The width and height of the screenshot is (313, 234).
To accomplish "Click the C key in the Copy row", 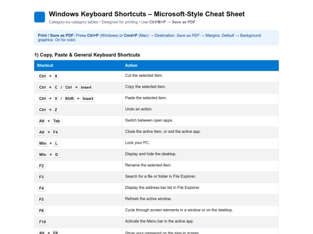I will 56,87.
